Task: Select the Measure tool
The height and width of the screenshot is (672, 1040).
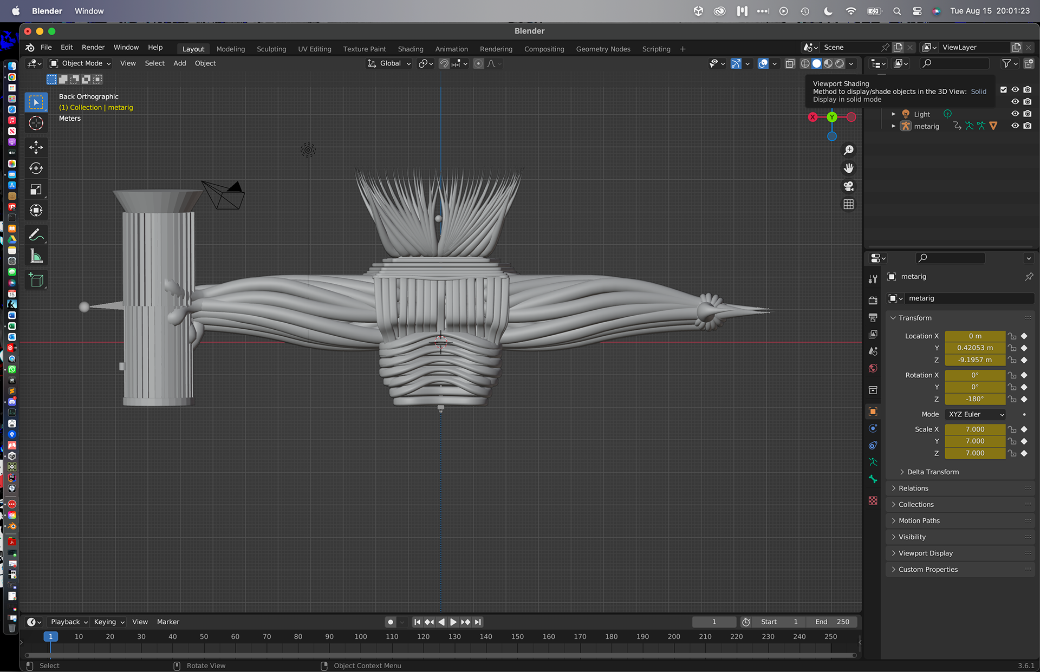Action: click(36, 256)
